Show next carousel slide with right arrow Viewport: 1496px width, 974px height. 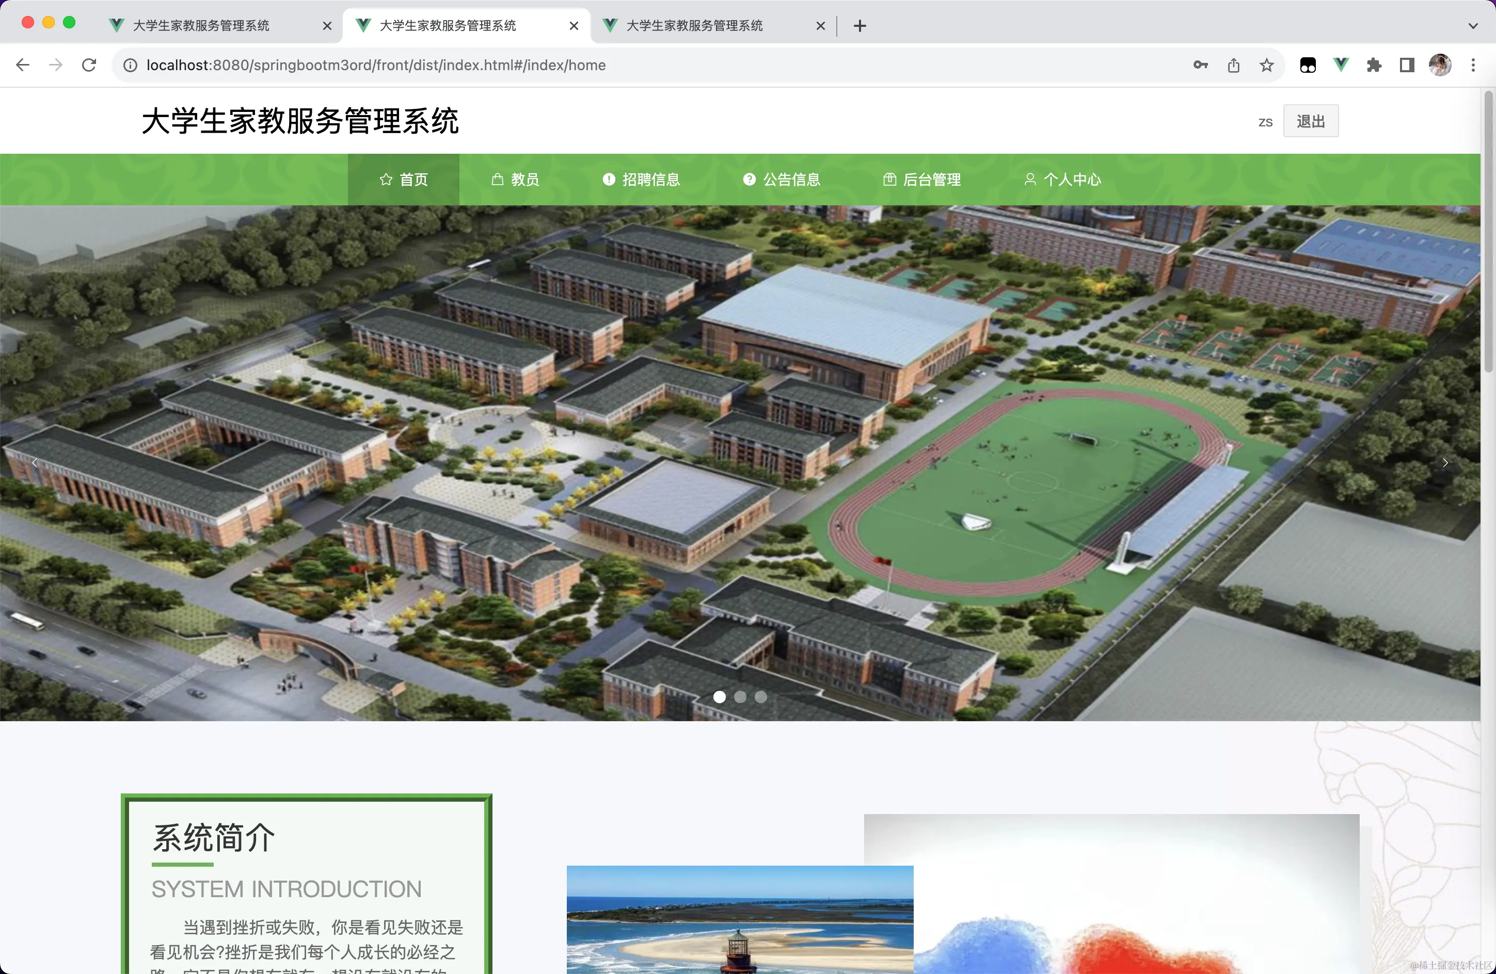1445,463
